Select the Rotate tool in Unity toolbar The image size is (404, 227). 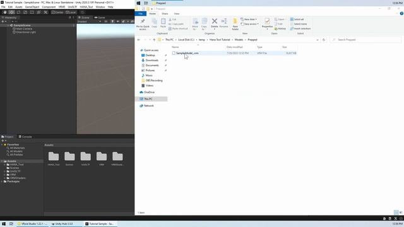pos(18,13)
